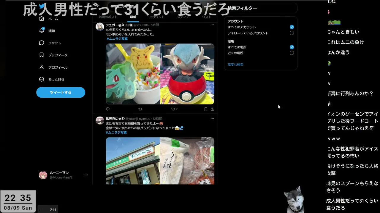Click the Twitter bird logo

click(x=42, y=6)
